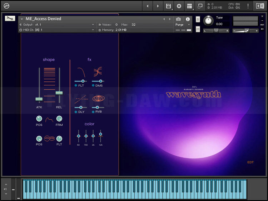The width and height of the screenshot is (268, 201).
Task: Mute the instrument with M button
Action: (x=198, y=29)
